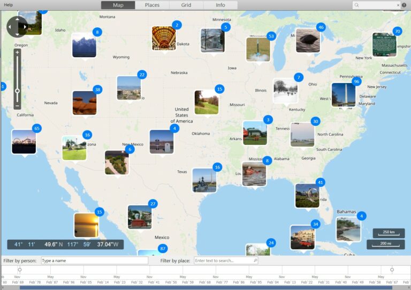The height and width of the screenshot is (290, 411).
Task: Switch to the Places tab
Action: [152, 5]
